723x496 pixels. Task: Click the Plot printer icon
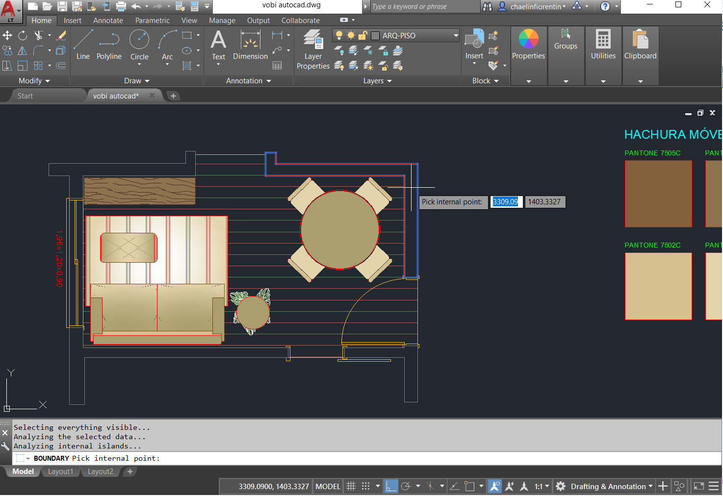coord(121,6)
